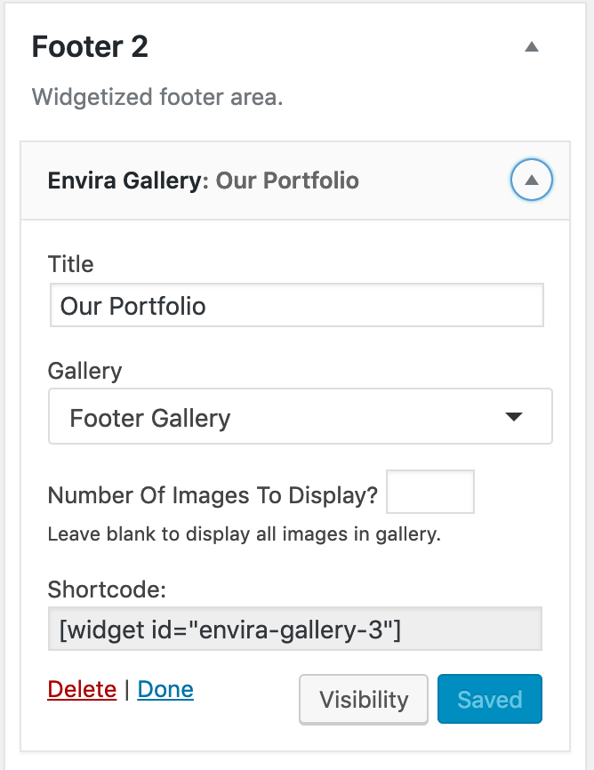Viewport: 594px width, 770px height.
Task: Open the Footer Gallery selection box
Action: point(300,417)
